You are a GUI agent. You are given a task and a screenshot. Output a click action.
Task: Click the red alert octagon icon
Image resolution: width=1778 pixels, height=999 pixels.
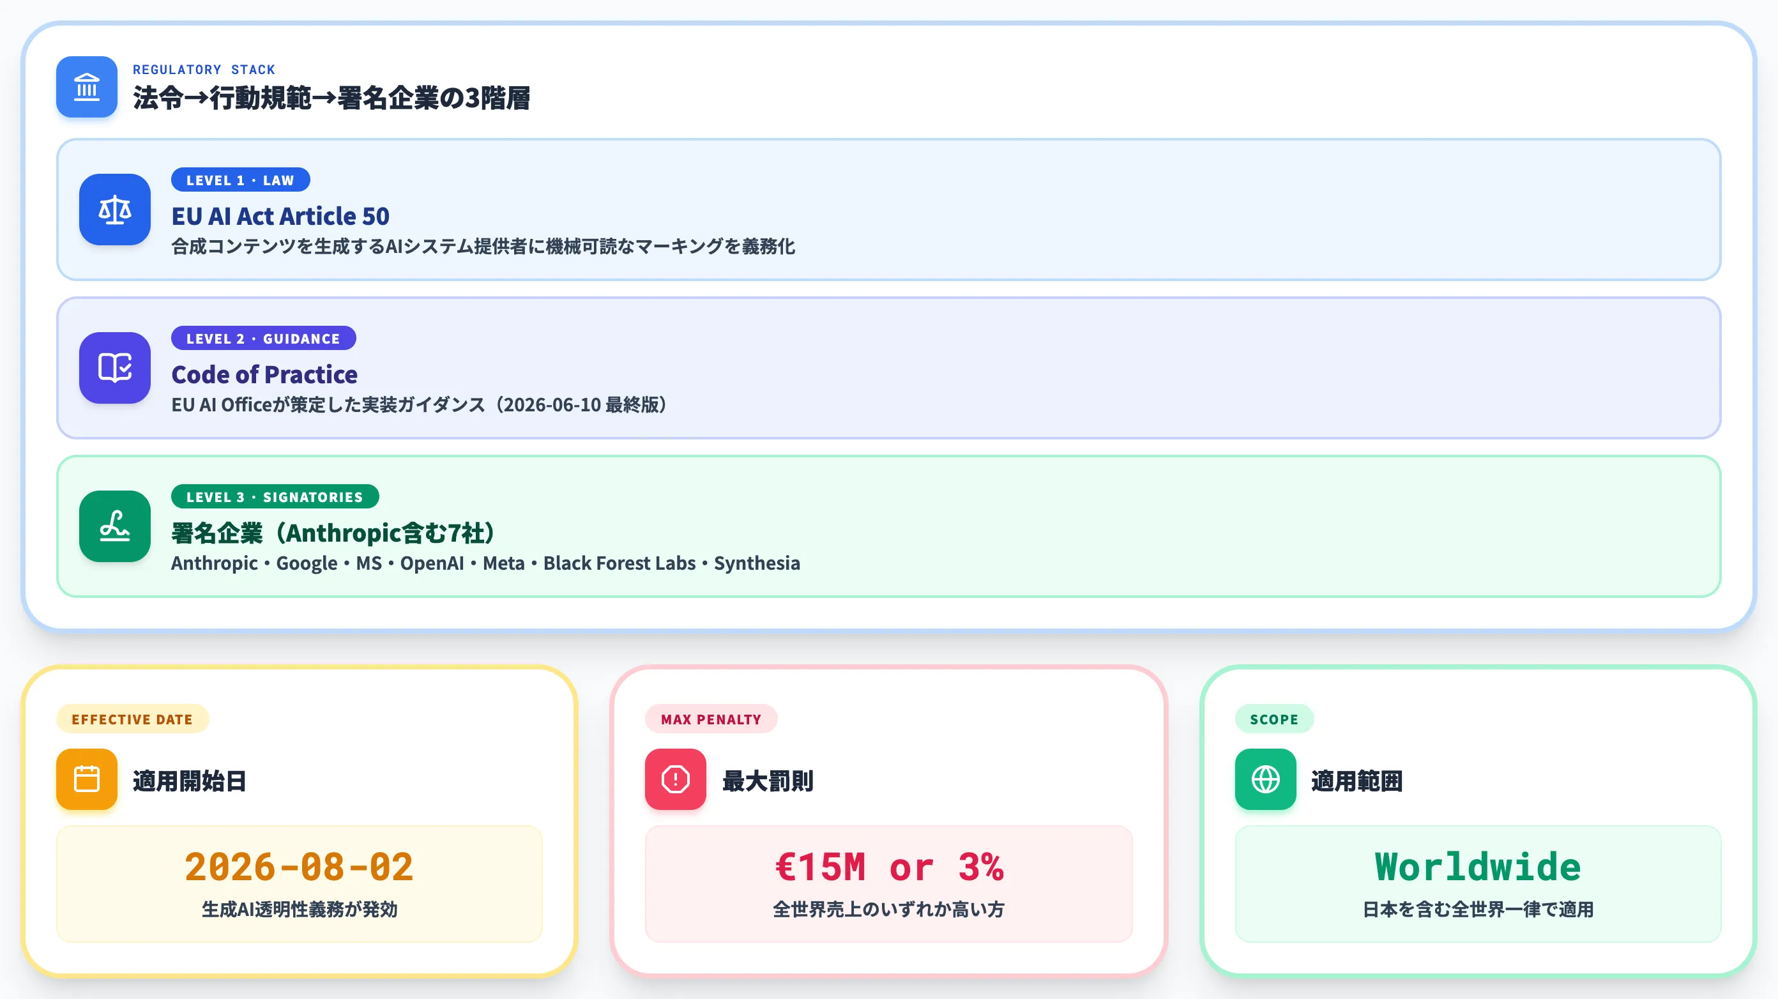[x=675, y=779]
